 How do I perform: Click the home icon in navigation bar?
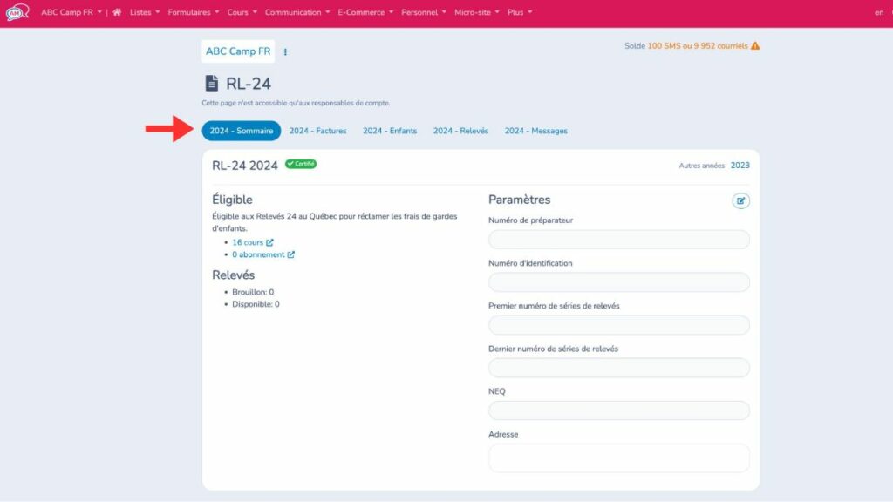(117, 12)
